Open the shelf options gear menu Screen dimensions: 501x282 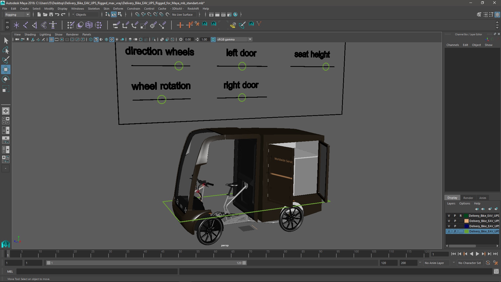tap(7, 27)
